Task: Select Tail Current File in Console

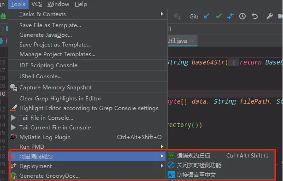Action: [88, 128]
